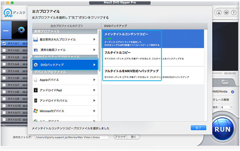Check the タイトル2 checkbox
This screenshot has height=151, width=240.
click(4, 50)
